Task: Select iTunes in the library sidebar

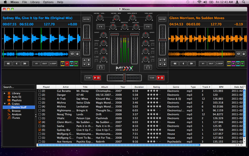Action: tap(16, 118)
